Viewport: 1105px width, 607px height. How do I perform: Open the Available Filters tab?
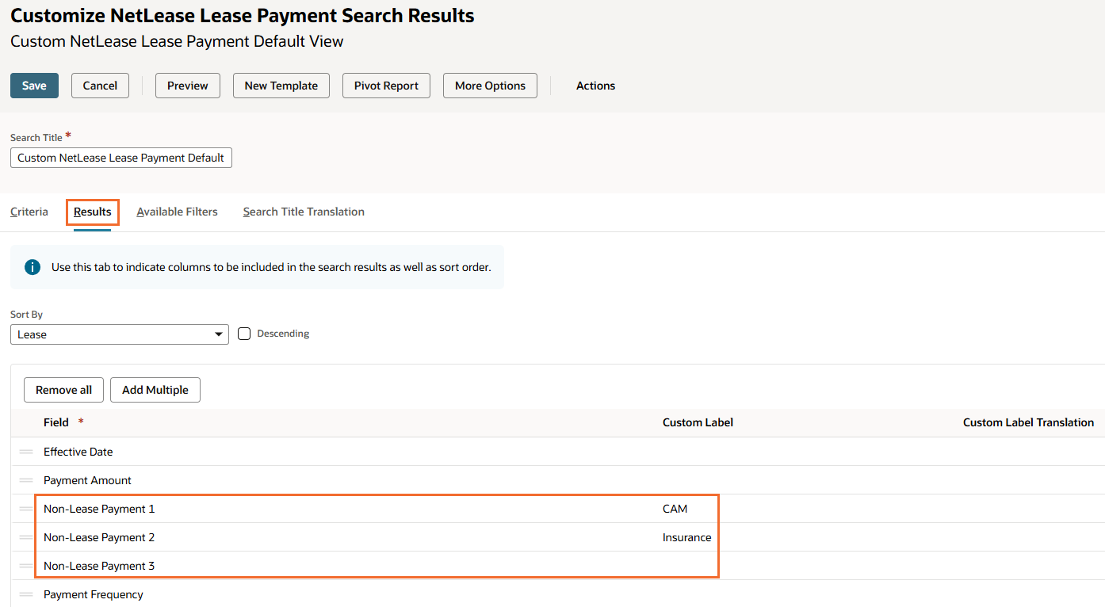coord(177,212)
